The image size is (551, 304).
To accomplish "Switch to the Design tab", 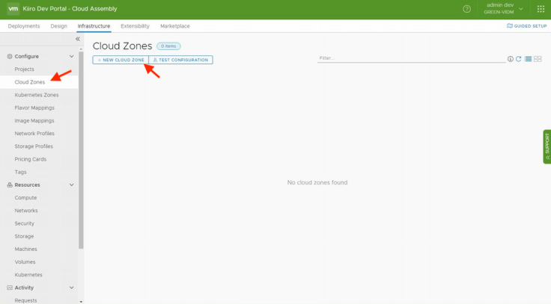I will (x=58, y=26).
